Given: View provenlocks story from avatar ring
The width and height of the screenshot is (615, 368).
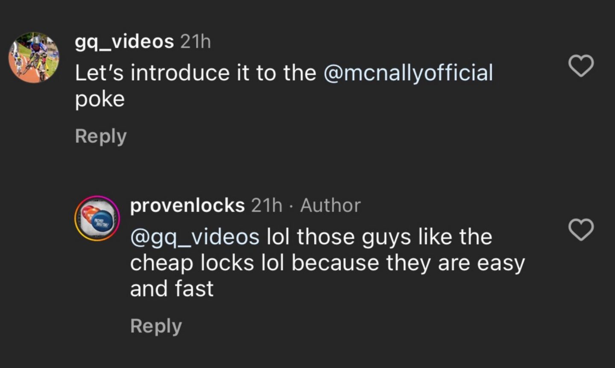Looking at the screenshot, I should pos(97,219).
